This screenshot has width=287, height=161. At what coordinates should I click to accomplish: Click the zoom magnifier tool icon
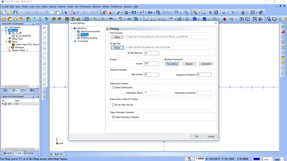pyautogui.click(x=195, y=13)
